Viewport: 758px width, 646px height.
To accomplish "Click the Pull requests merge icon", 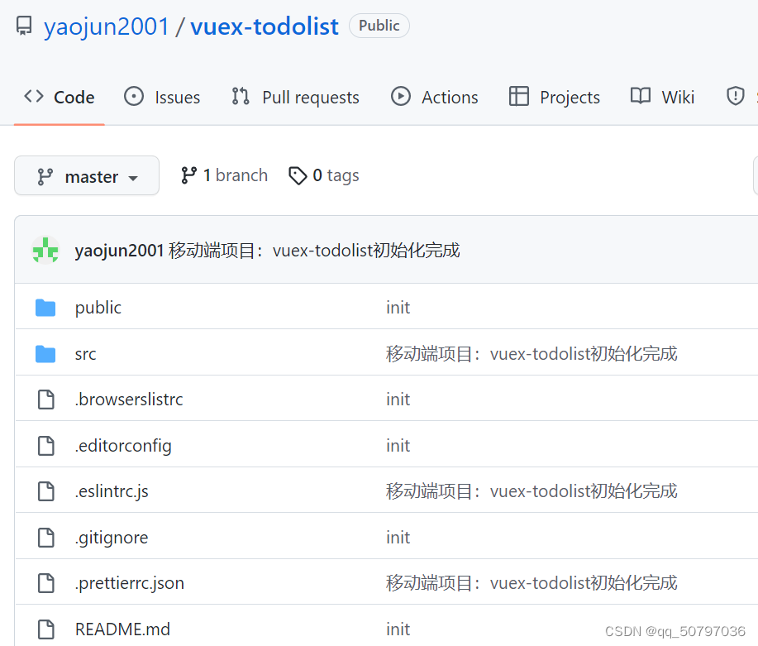I will (x=241, y=96).
